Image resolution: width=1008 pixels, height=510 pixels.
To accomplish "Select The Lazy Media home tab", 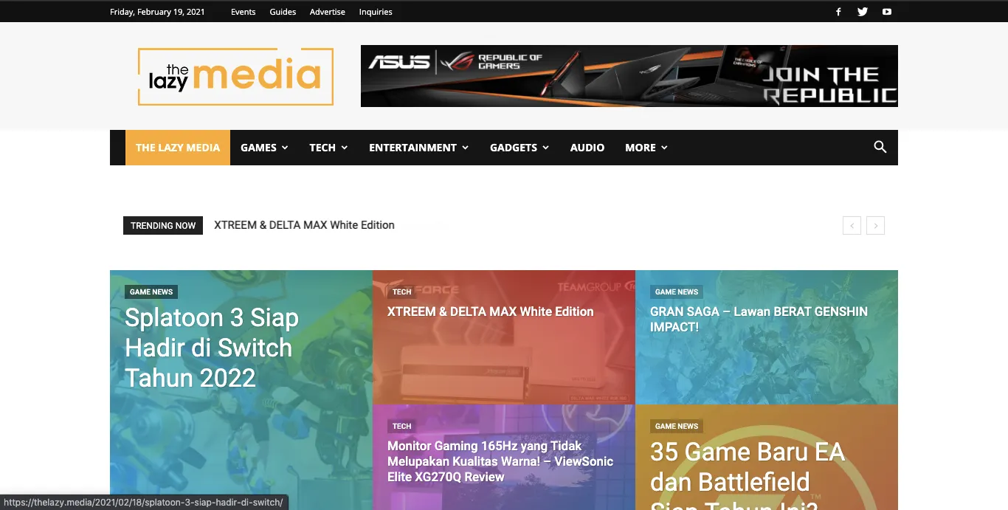I will click(x=178, y=148).
